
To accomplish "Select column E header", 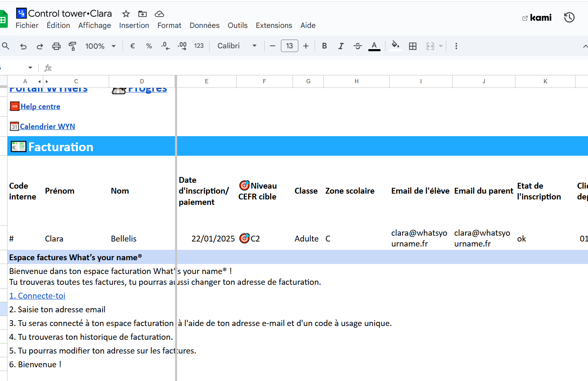I will 207,82.
